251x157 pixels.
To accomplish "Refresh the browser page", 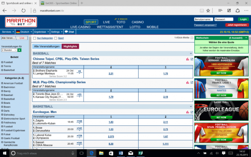I will (x=23, y=11).
